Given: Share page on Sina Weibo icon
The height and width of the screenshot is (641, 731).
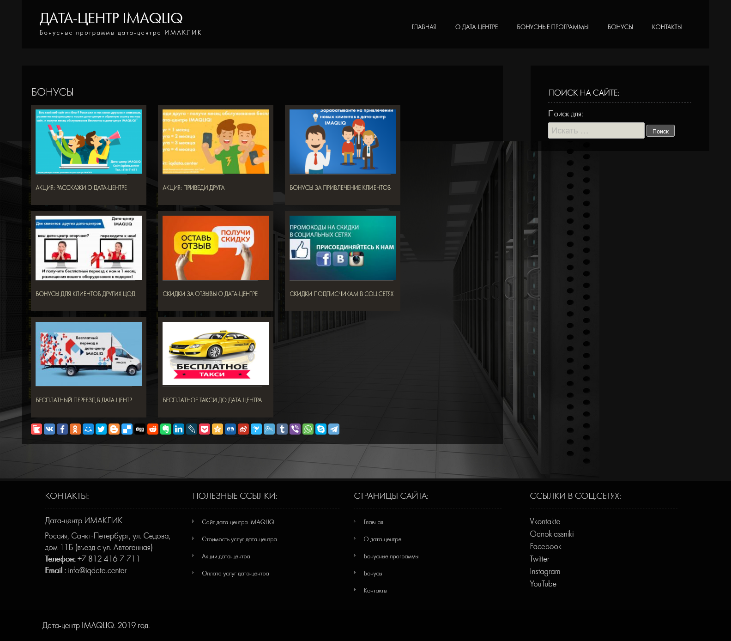Looking at the screenshot, I should tap(243, 429).
